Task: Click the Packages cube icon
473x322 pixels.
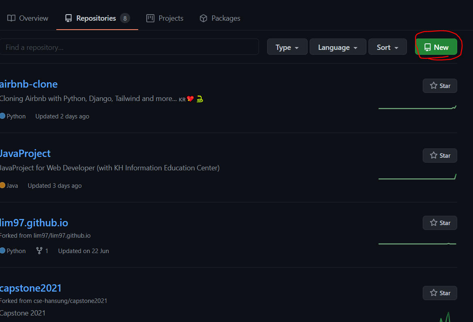Action: coord(203,18)
